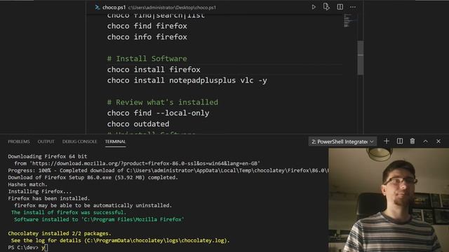
Task: Run the choco.ps1 script with play icon
Action: tap(314, 7)
